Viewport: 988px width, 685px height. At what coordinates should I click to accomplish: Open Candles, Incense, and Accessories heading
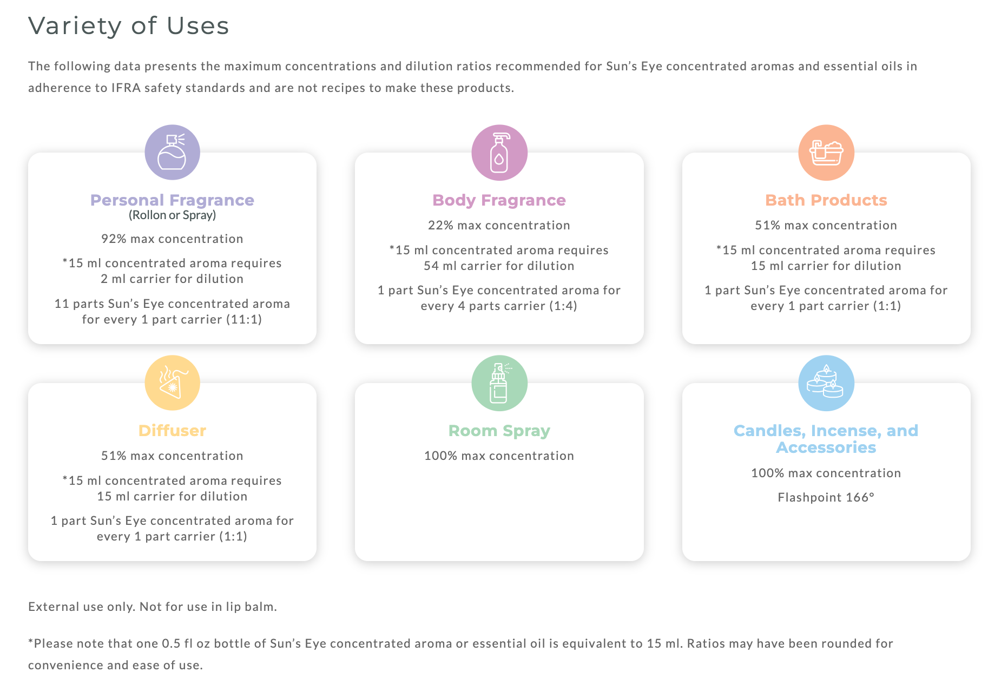click(x=826, y=439)
